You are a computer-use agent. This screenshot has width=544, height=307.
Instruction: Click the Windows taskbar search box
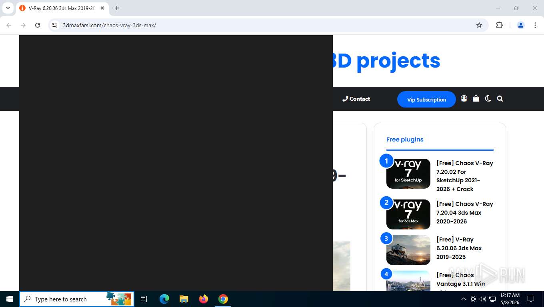[x=77, y=299]
